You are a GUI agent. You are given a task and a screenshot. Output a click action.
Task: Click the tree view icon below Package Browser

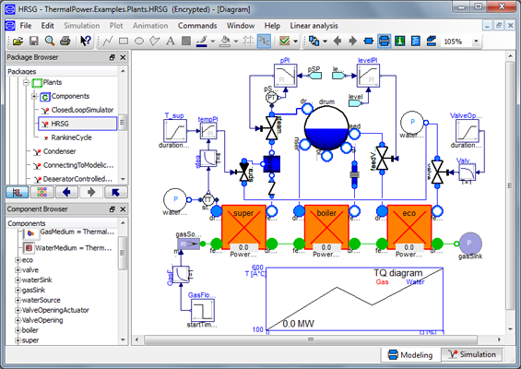click(17, 192)
